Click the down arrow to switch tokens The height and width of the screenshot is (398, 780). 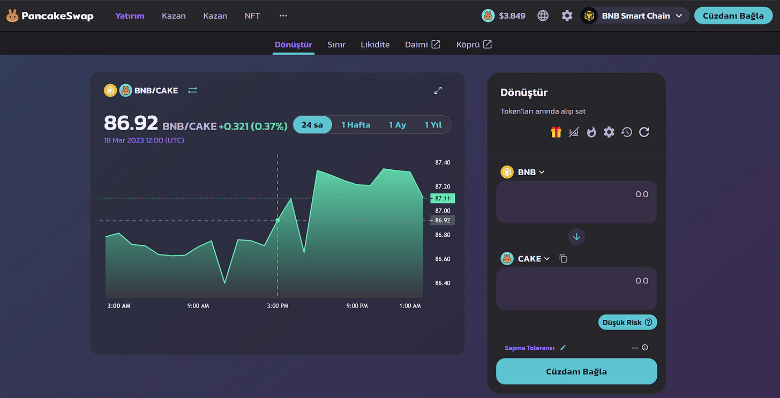pos(576,236)
